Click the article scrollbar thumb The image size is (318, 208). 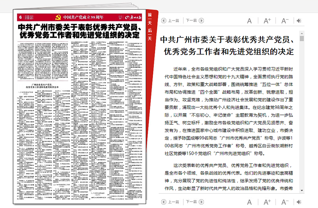(x=302, y=38)
